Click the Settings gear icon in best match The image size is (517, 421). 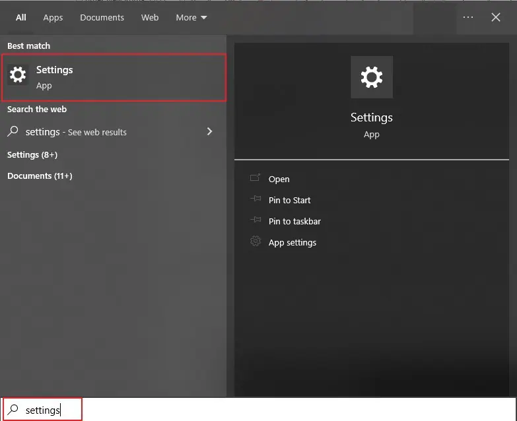(x=18, y=75)
